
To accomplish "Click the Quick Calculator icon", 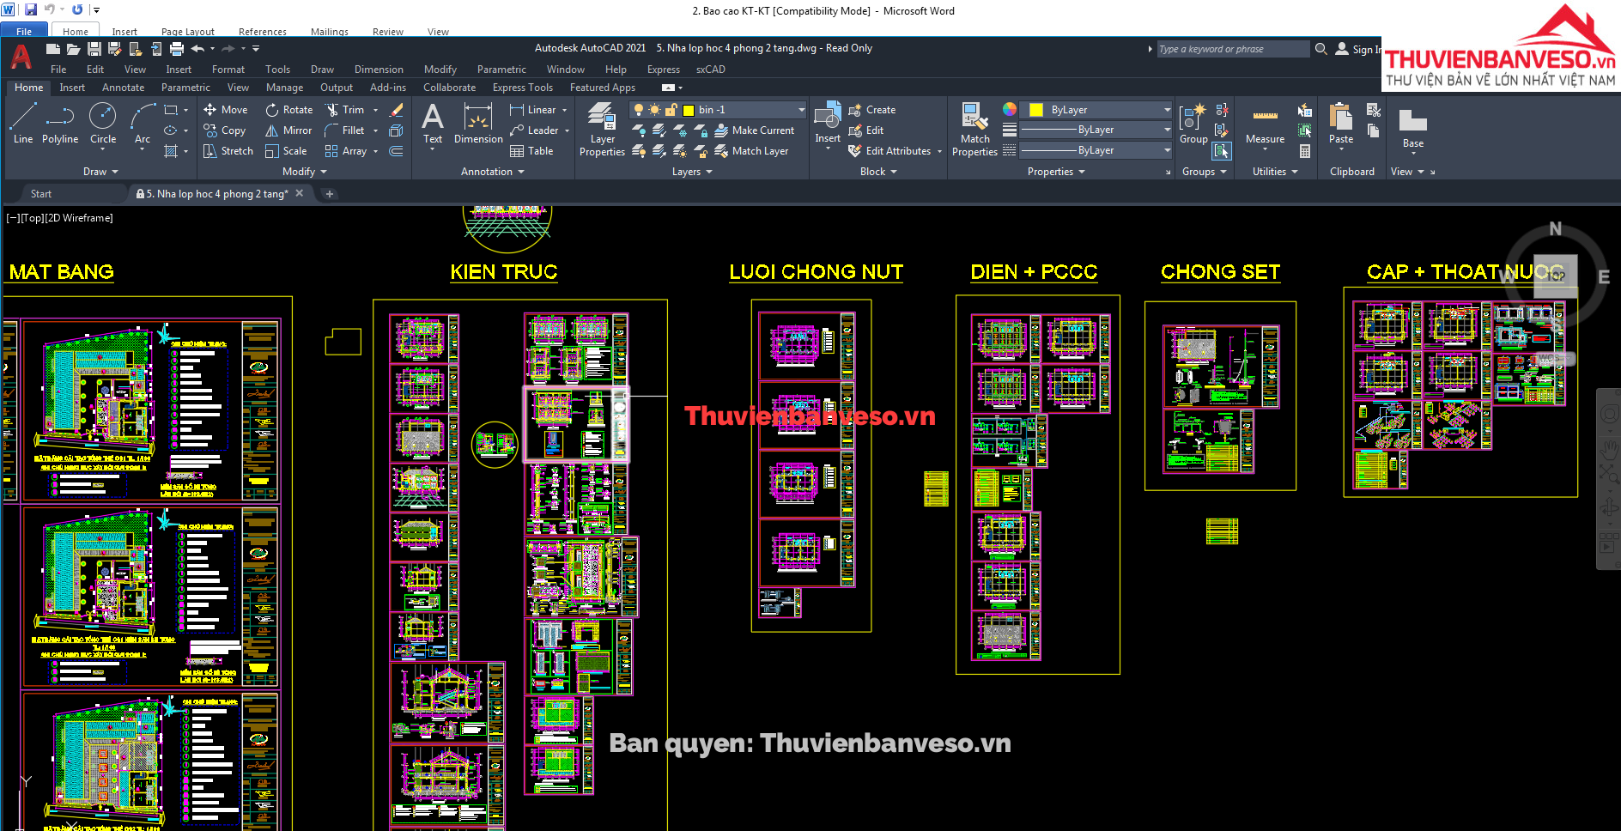I will (1305, 151).
